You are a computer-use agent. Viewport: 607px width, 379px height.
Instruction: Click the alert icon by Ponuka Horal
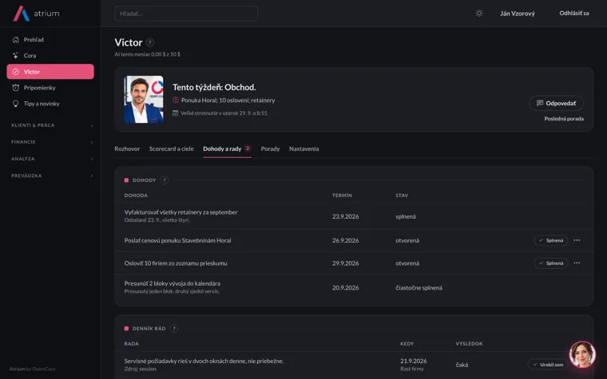point(176,100)
